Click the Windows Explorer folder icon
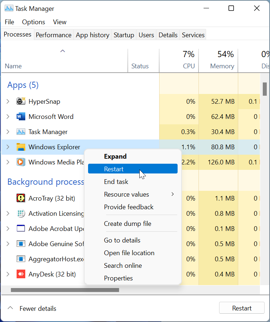This screenshot has width=270, height=322. (x=21, y=147)
